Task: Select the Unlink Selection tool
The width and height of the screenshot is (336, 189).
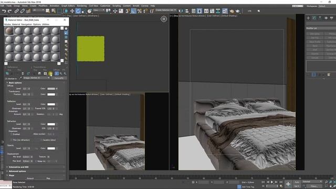Action: pyautogui.click(x=22, y=11)
